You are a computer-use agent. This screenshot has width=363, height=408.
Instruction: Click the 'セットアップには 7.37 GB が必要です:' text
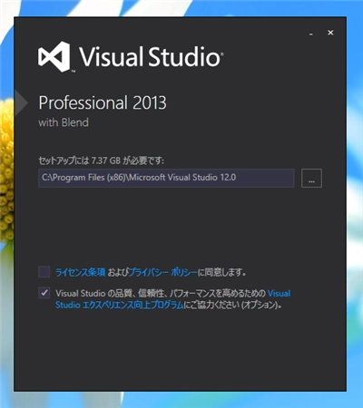101,160
